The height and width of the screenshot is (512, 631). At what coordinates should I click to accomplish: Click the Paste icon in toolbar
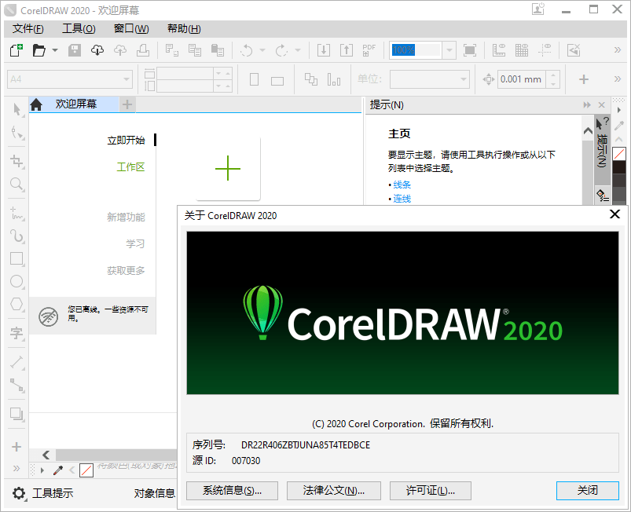(x=218, y=50)
